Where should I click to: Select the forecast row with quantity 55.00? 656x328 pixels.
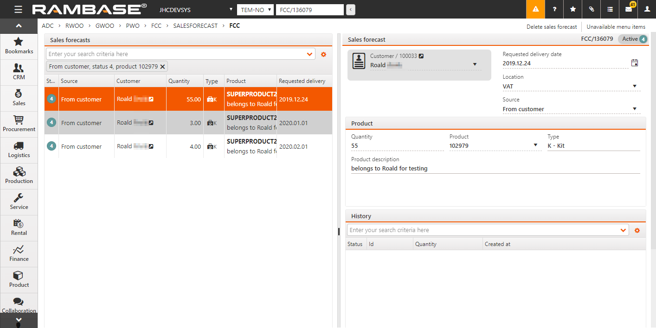(x=188, y=99)
